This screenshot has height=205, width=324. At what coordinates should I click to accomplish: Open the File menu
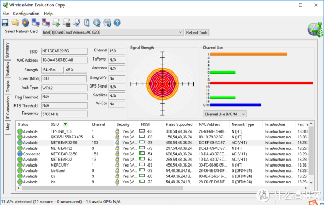5,14
